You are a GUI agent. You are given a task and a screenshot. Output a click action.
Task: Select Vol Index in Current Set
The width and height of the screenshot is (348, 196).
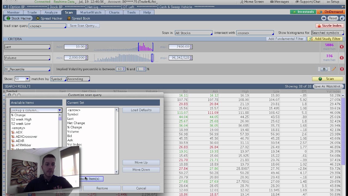pos(74,145)
